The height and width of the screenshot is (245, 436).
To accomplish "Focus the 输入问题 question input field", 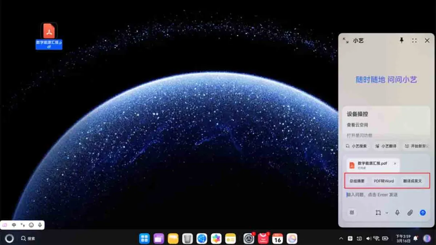I will tap(386, 195).
